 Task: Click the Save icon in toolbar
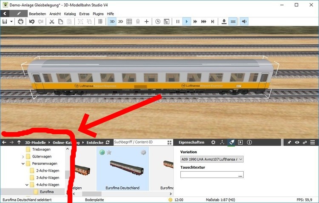[x=5, y=22]
